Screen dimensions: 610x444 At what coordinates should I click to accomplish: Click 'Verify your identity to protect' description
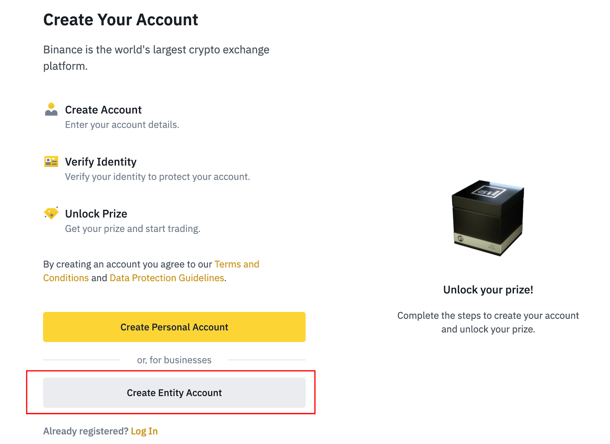157,177
